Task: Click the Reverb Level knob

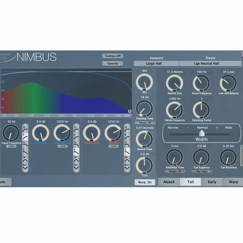Action: coord(92,133)
